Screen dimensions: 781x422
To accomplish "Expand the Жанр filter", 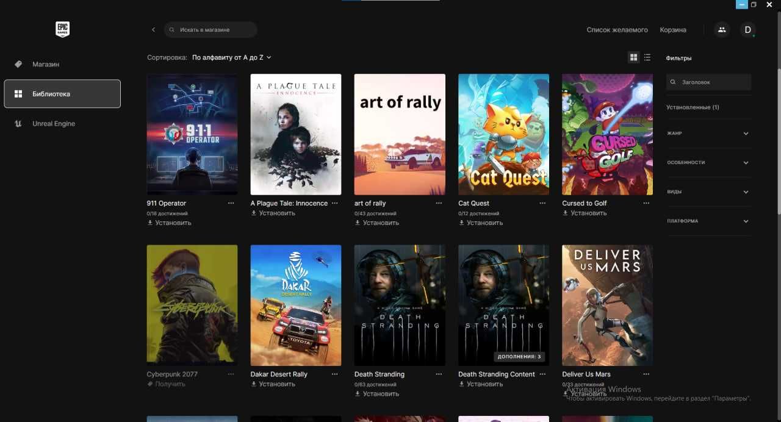I will click(708, 133).
